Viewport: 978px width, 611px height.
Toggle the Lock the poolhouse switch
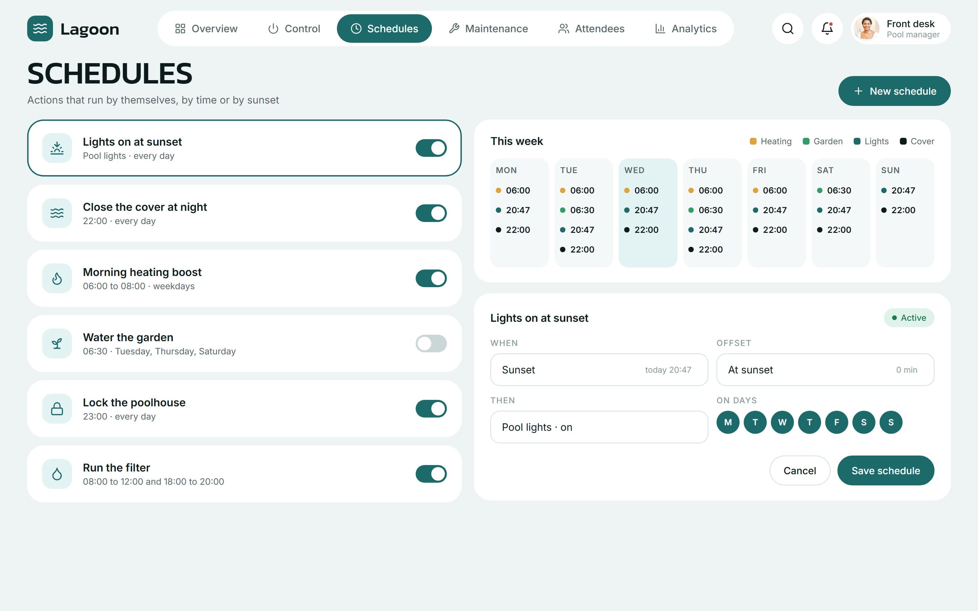tap(431, 409)
